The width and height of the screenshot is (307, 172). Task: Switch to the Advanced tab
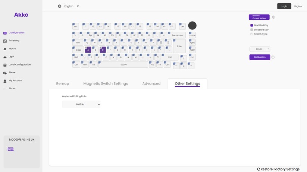click(x=151, y=84)
